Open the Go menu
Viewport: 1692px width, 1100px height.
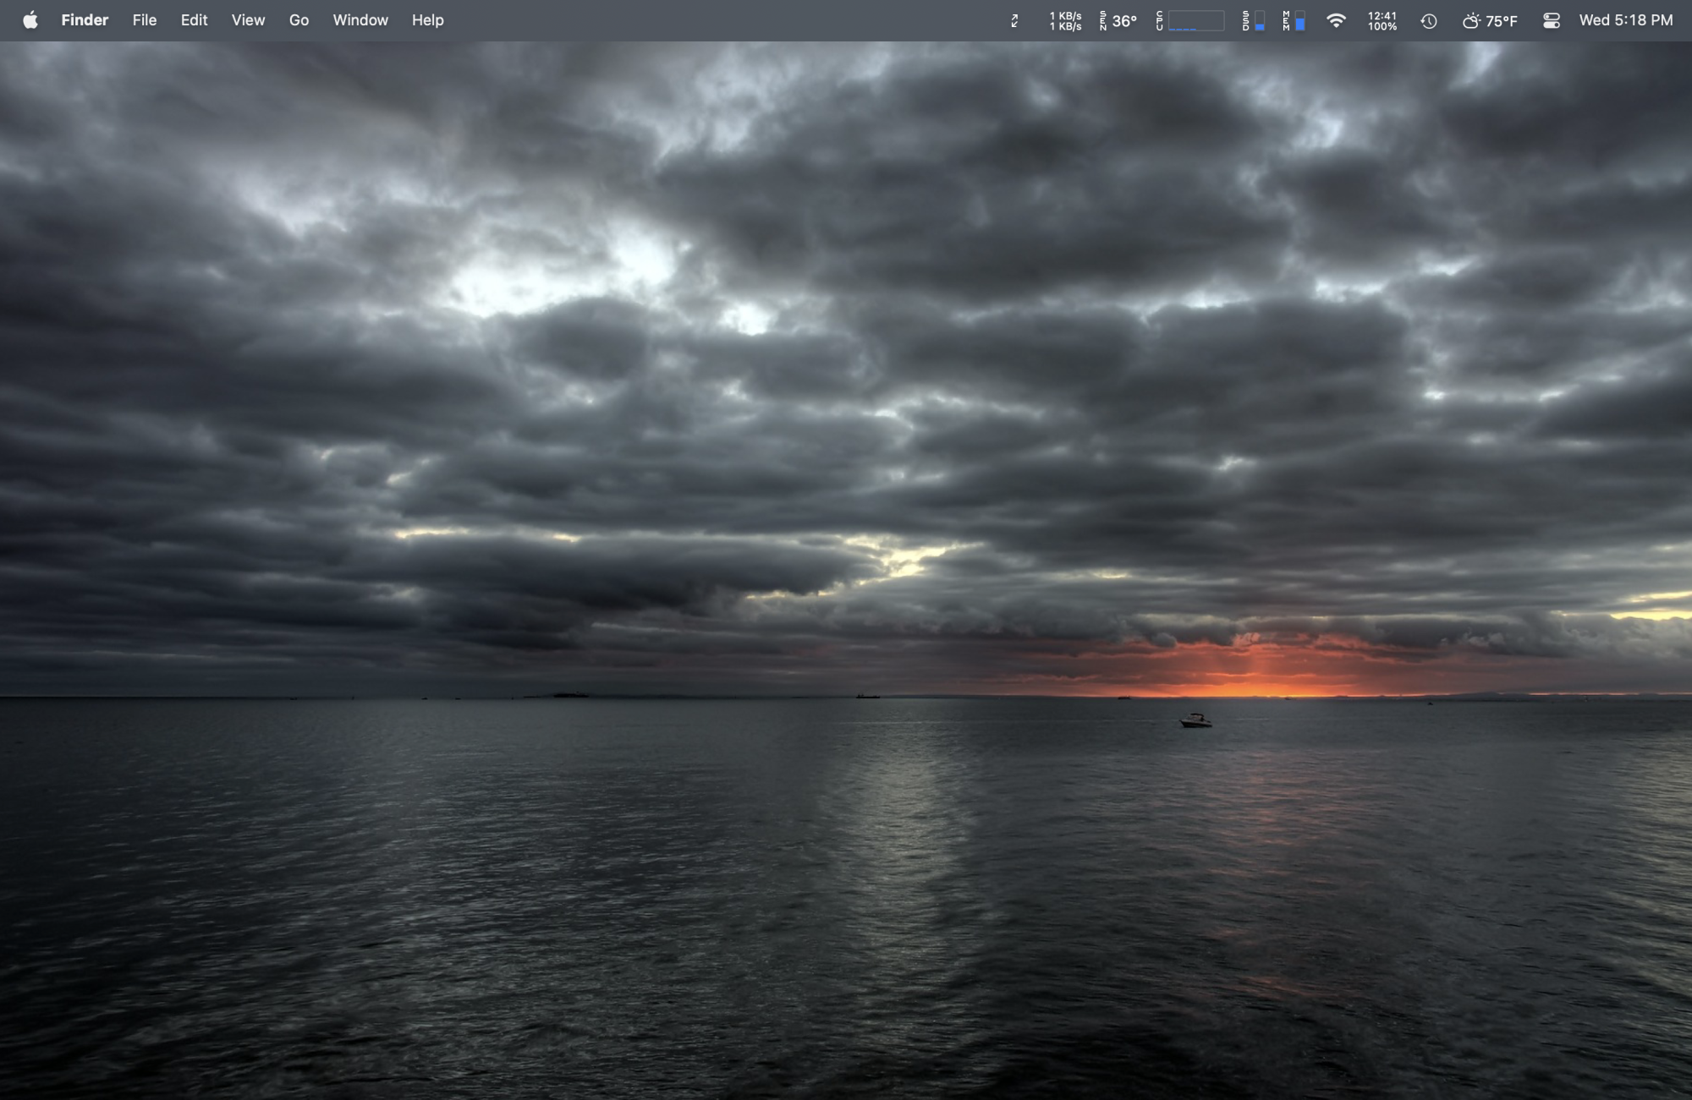click(299, 20)
